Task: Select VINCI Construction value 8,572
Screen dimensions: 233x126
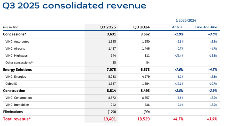Action: [x=112, y=98]
